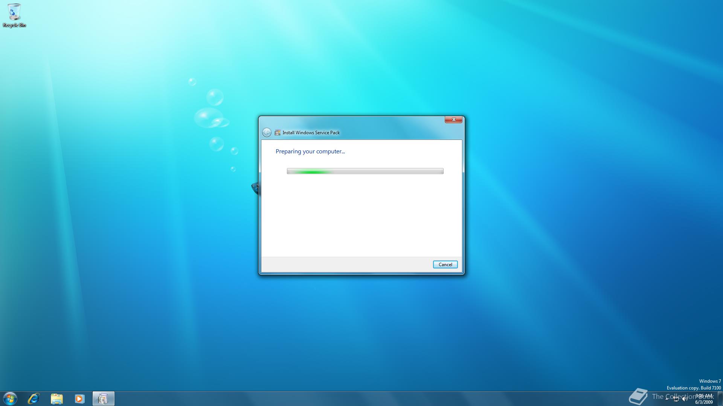Click the Show Desktop button on the taskbar
Screen dimensions: 723x406
720,398
